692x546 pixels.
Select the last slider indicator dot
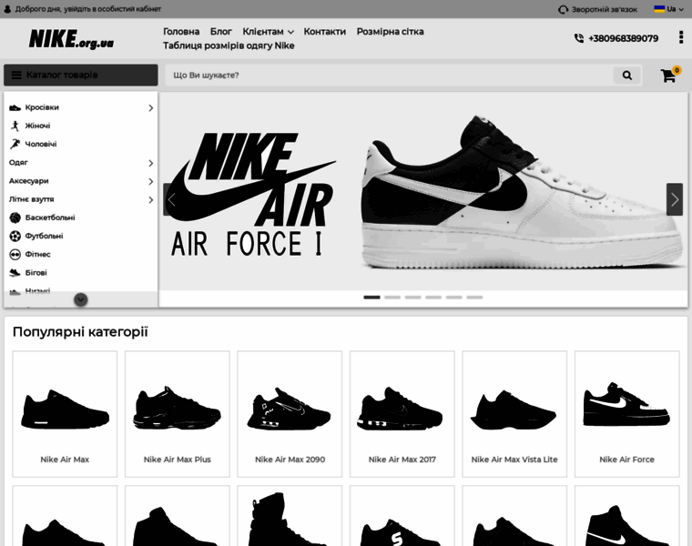point(474,298)
